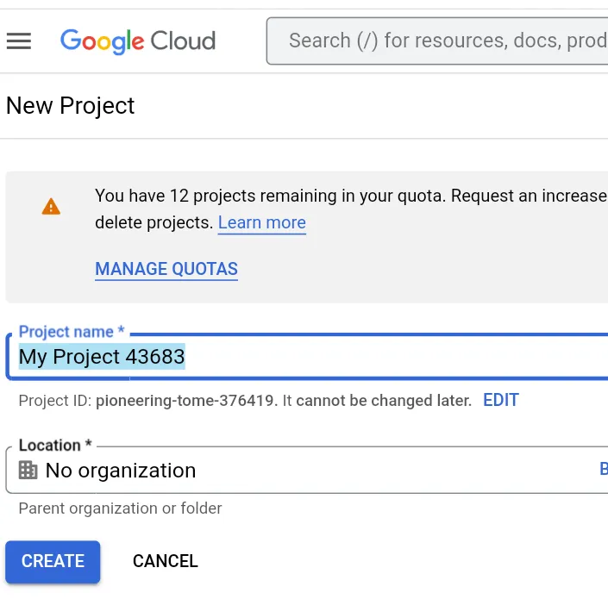This screenshot has width=608, height=599.
Task: Select the No organization location field
Action: coord(307,470)
